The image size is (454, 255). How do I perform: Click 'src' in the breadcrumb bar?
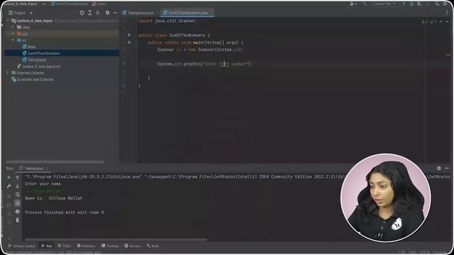[x=44, y=4]
